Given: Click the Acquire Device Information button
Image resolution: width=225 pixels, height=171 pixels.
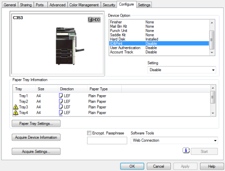Looking at the screenshot, I should tap(36, 137).
